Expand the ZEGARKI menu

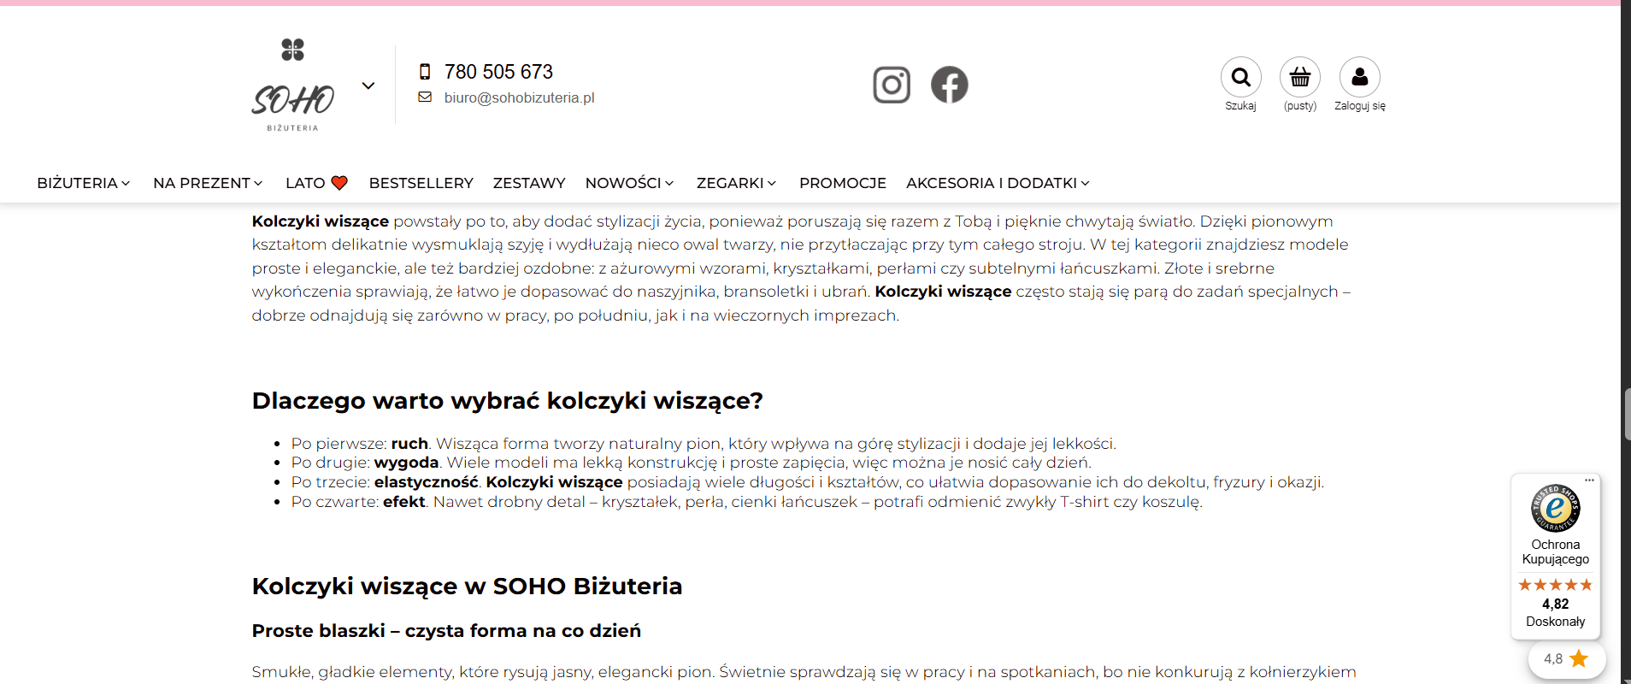(737, 183)
